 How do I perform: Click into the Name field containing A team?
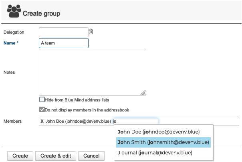coord(64,43)
